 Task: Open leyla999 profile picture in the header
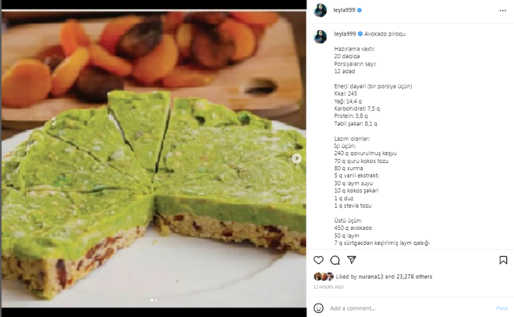320,10
